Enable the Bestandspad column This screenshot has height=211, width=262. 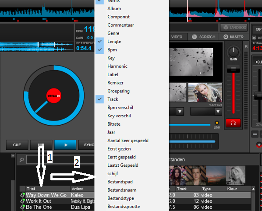coord(120,182)
